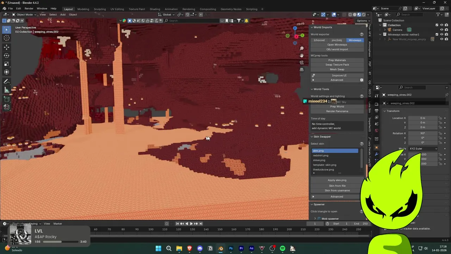451x254 pixels.
Task: Click the viewport zoom magnifier icon
Action: [x=302, y=48]
